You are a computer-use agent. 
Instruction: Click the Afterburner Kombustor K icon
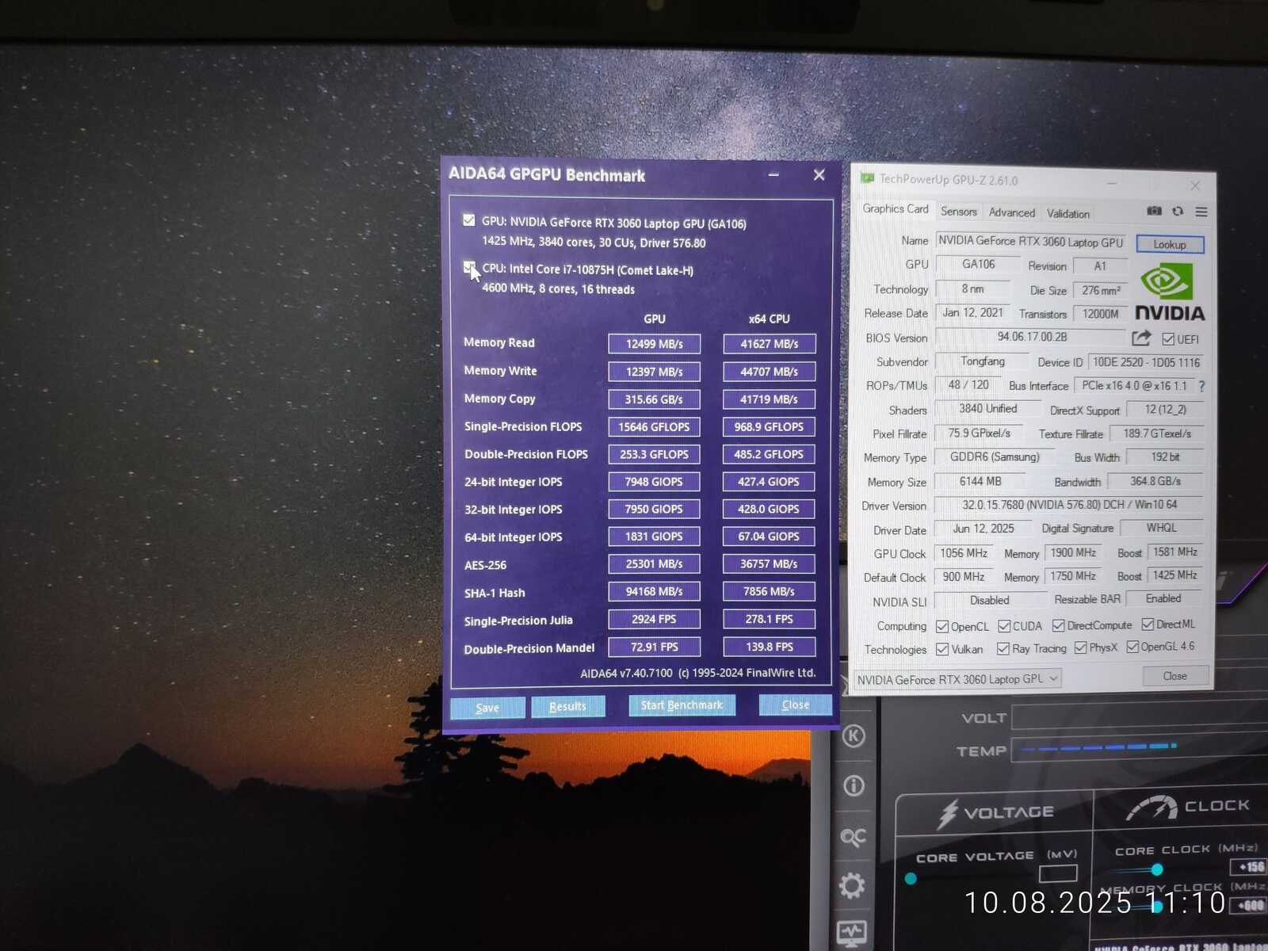pyautogui.click(x=854, y=736)
